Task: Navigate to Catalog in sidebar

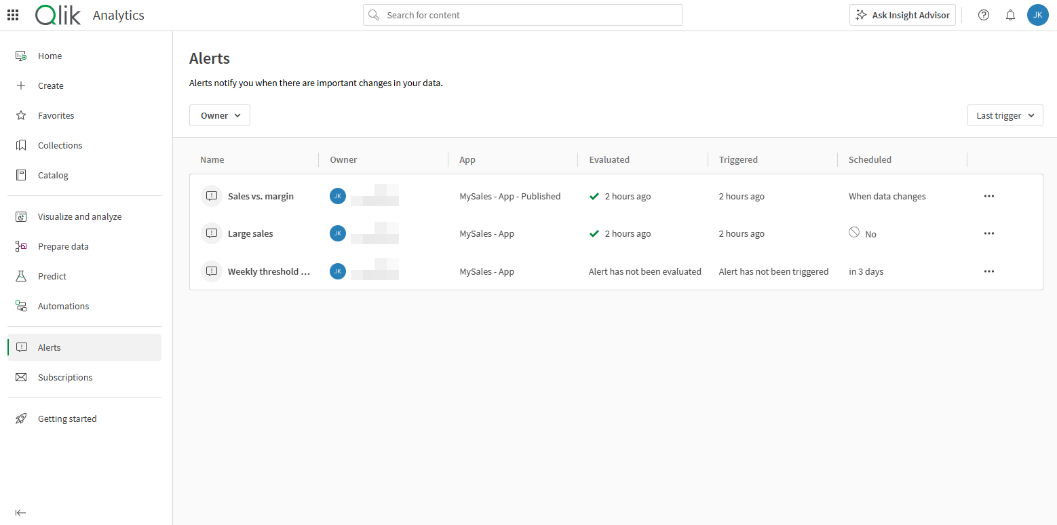Action: tap(53, 175)
